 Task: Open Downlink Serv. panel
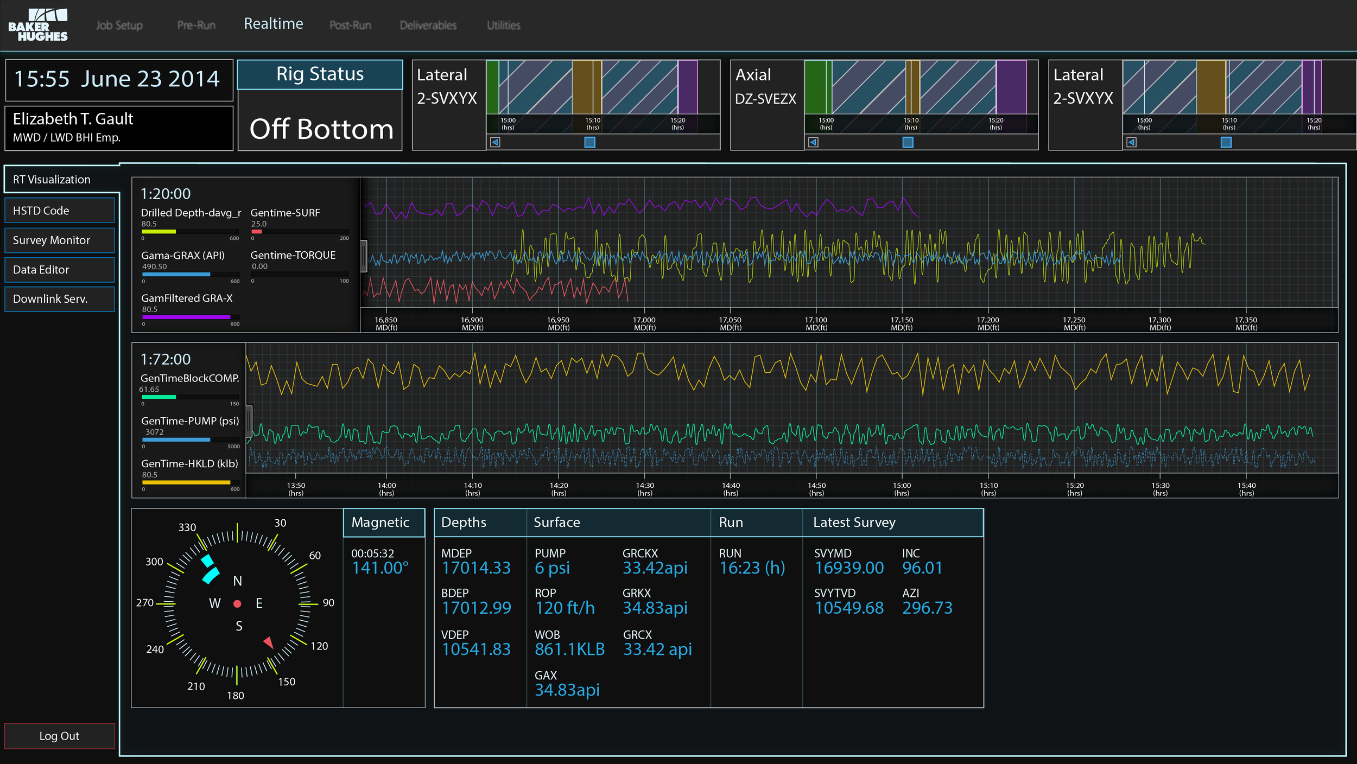coord(60,298)
